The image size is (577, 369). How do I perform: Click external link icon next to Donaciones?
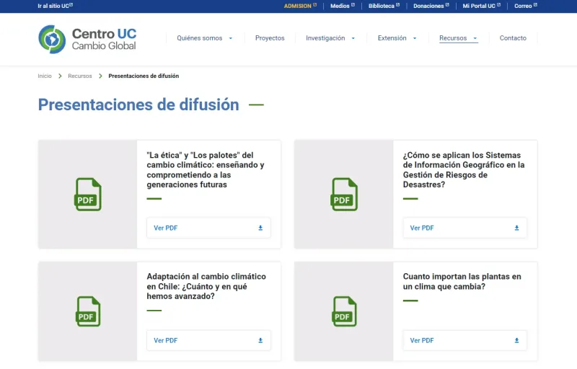tap(447, 5)
